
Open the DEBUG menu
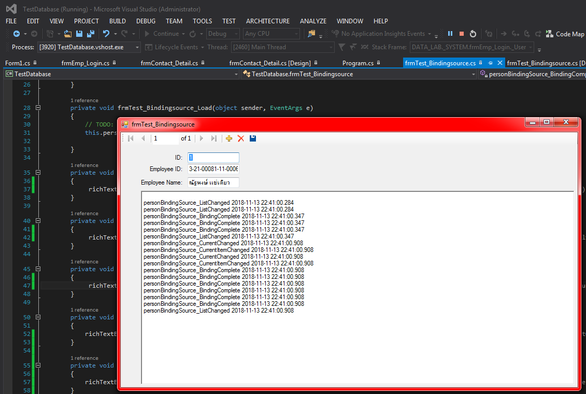click(x=146, y=21)
